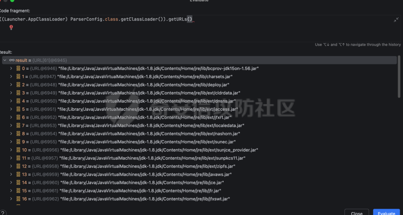Expand element 8 nashorn.jar entry
Screen dimensions: 403x215
[11, 133]
